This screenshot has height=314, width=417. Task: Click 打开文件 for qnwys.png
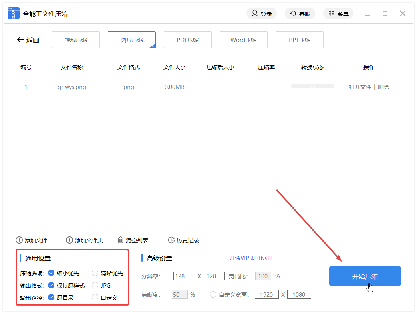[x=360, y=87]
